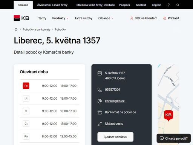
Task: Open Podpora menu item
Action: pyautogui.click(x=124, y=5)
